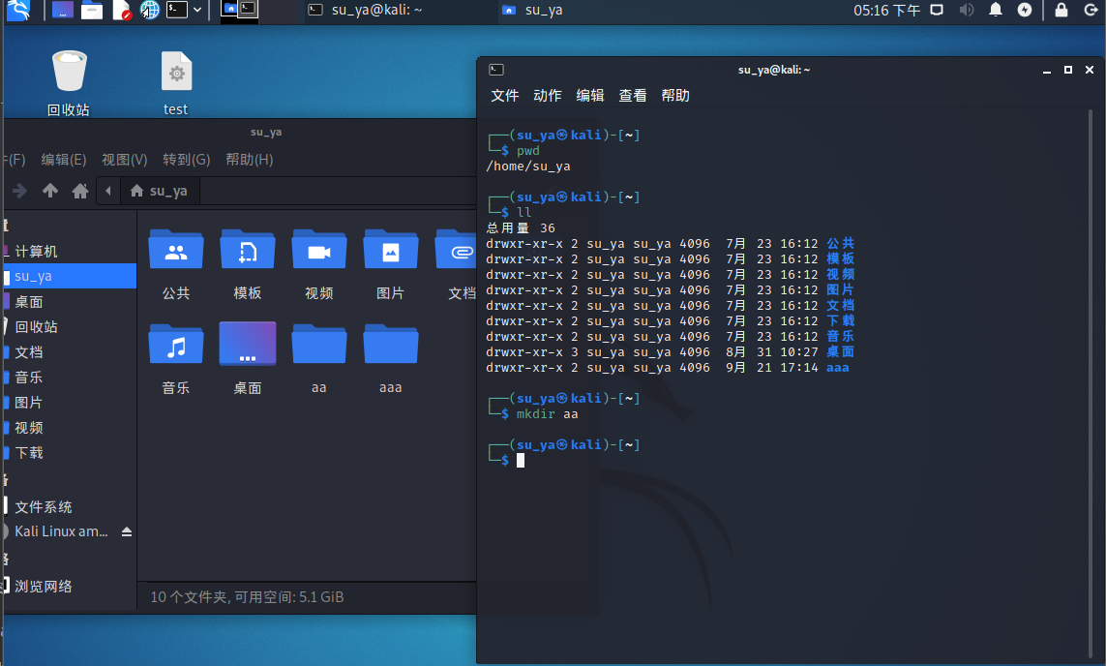Viewport: 1106px width, 666px height.
Task: Select 文档 in the file manager sidebar
Action: point(69,352)
